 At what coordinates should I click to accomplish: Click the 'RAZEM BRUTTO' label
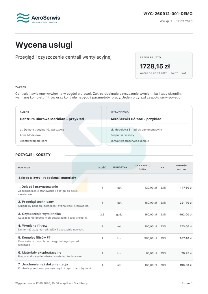click(x=150, y=57)
